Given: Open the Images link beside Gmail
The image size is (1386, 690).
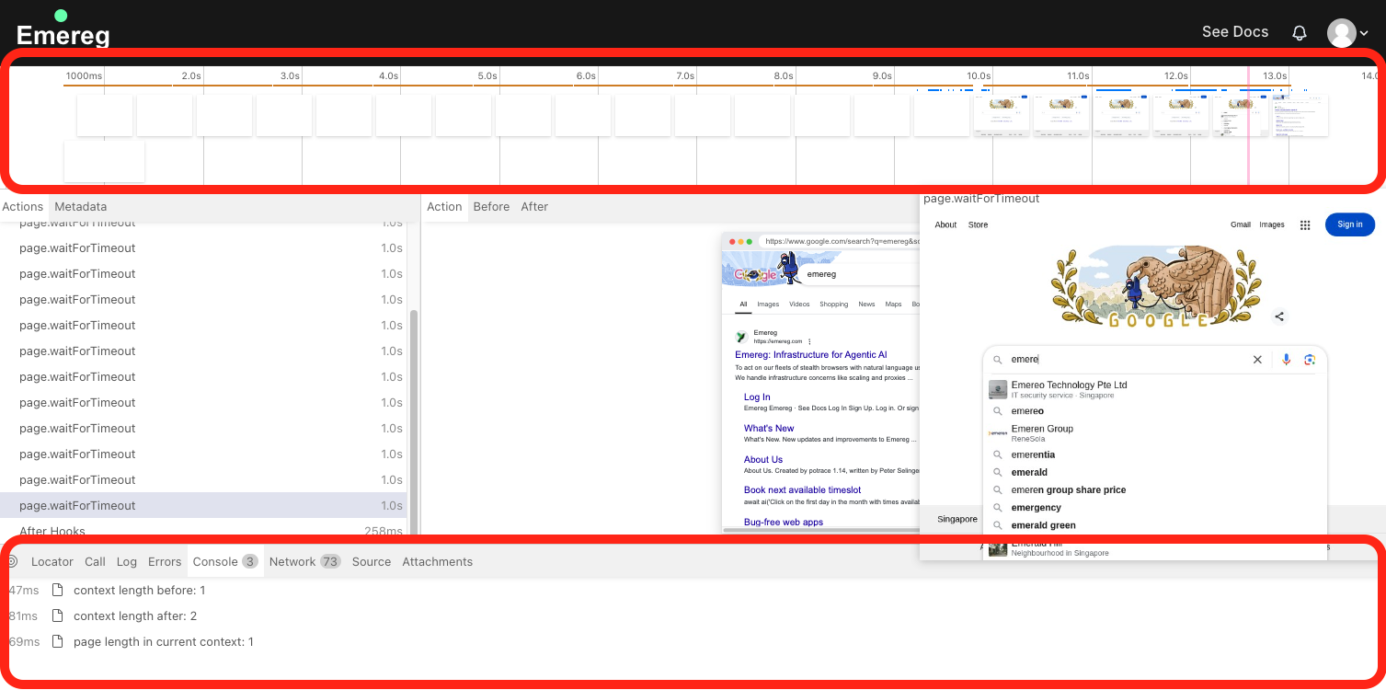Looking at the screenshot, I should [x=1272, y=224].
